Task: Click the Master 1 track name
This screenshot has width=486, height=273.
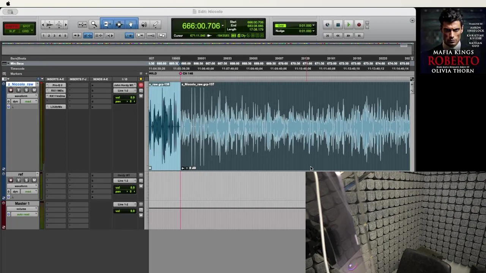Action: pos(22,204)
